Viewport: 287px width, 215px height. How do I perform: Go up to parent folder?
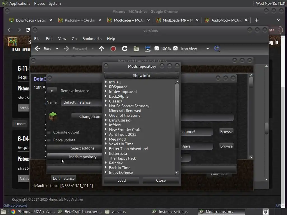(101, 49)
